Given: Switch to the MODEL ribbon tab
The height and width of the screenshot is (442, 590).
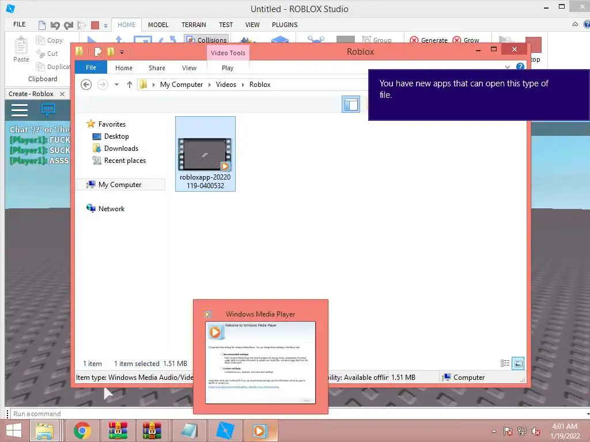Looking at the screenshot, I should click(158, 25).
